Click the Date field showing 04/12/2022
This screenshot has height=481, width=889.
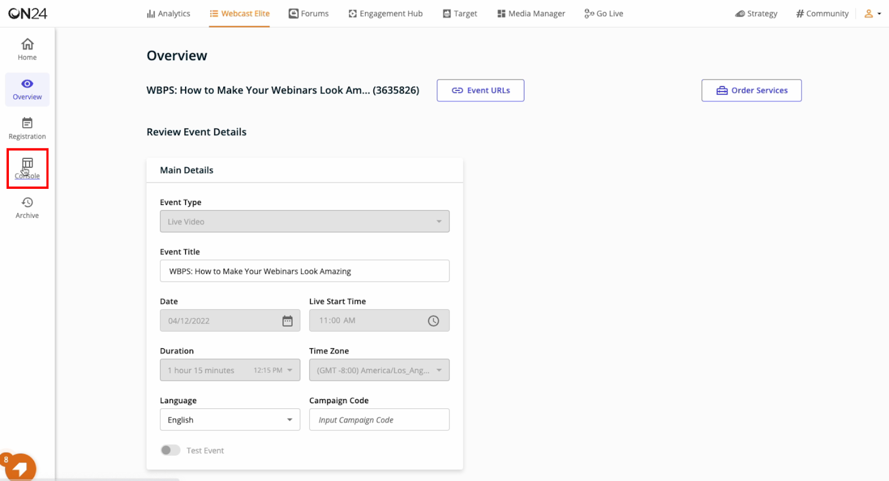[x=230, y=320]
